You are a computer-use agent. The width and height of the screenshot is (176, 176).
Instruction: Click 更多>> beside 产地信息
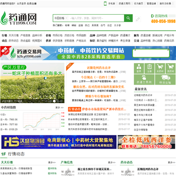[x=112, y=162]
